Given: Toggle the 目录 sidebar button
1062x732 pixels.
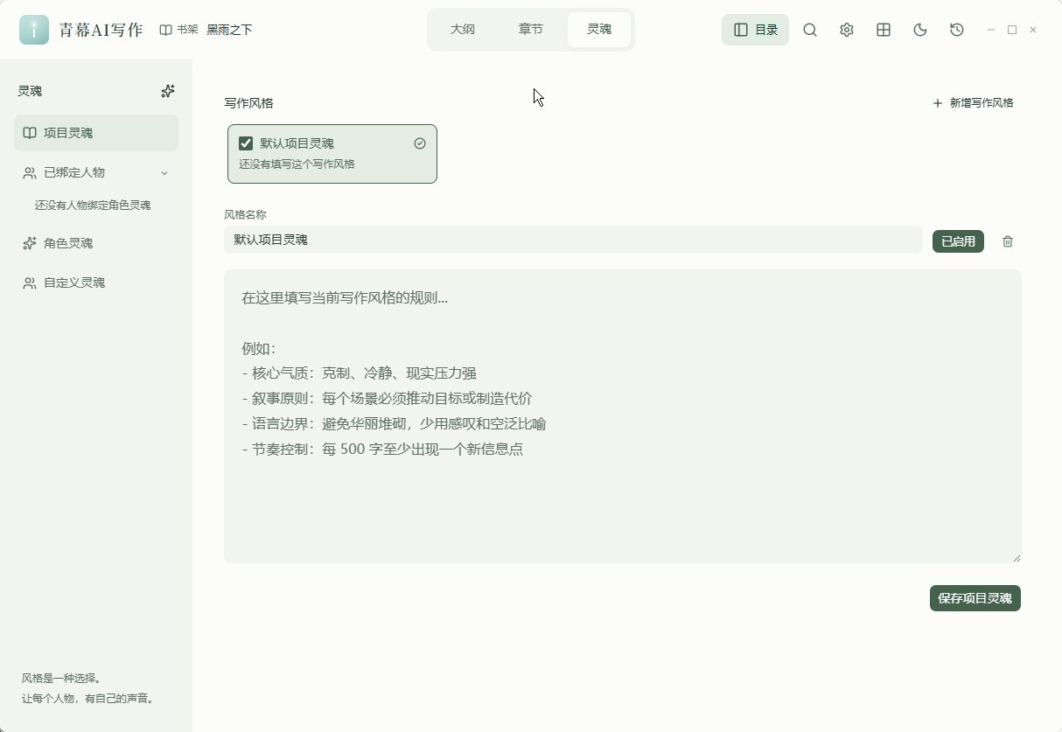Looking at the screenshot, I should pos(755,30).
